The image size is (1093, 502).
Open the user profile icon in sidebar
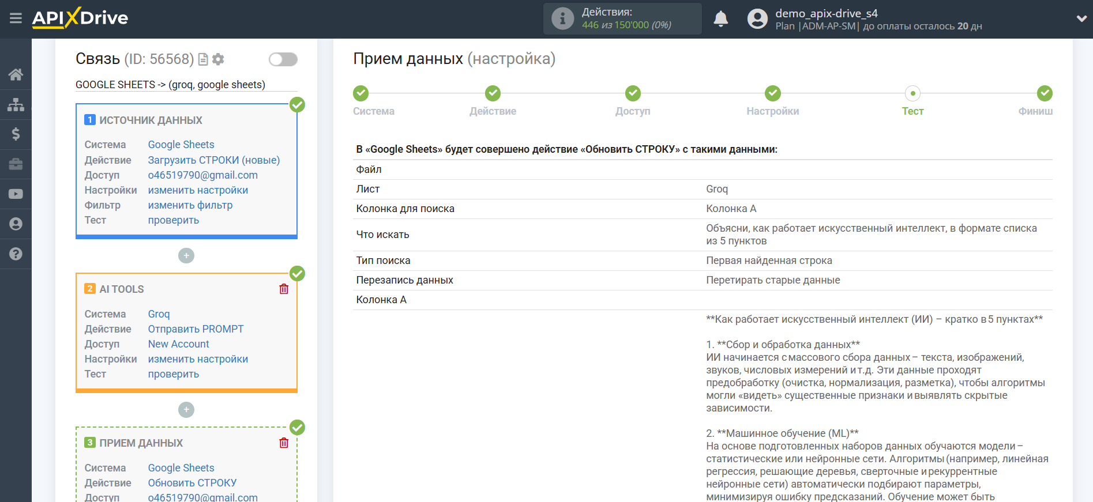(16, 224)
